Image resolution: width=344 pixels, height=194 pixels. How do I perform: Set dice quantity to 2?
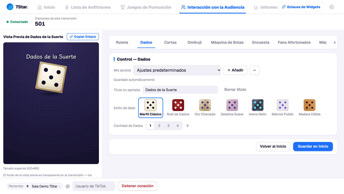159,126
